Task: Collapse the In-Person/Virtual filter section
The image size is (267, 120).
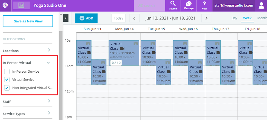Action: (48, 63)
